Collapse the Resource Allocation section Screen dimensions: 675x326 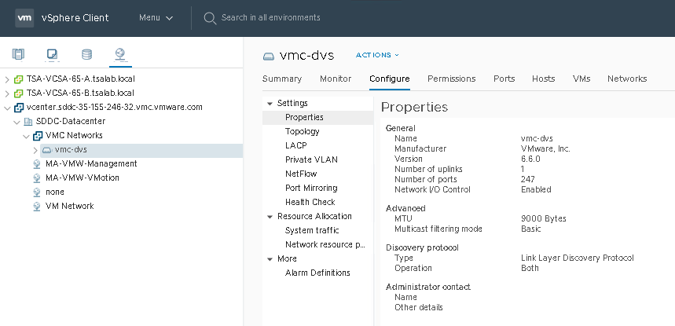pos(270,217)
